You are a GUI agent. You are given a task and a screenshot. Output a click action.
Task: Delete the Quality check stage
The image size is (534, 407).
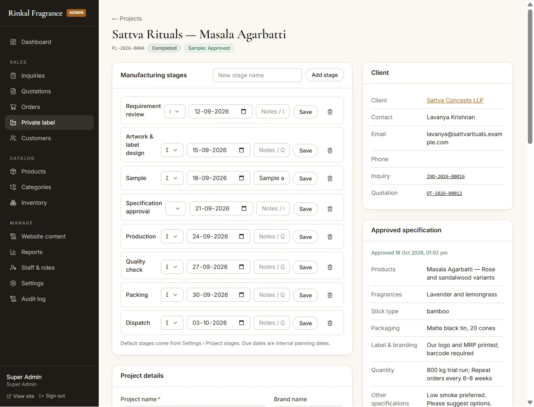pos(330,267)
